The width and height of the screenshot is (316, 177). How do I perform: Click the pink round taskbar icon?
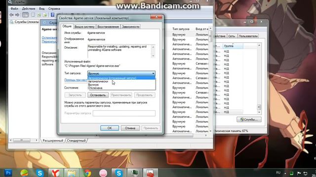pyautogui.click(x=103, y=173)
